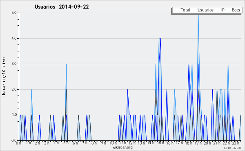Click the 5.0 peak near 19 h
Screen dimensions: 245x151
198,15
